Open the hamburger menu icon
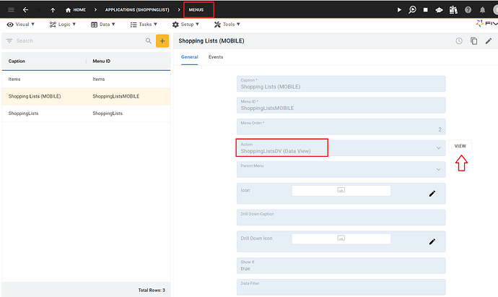Viewport: 498px width, 297px height. [x=11, y=10]
